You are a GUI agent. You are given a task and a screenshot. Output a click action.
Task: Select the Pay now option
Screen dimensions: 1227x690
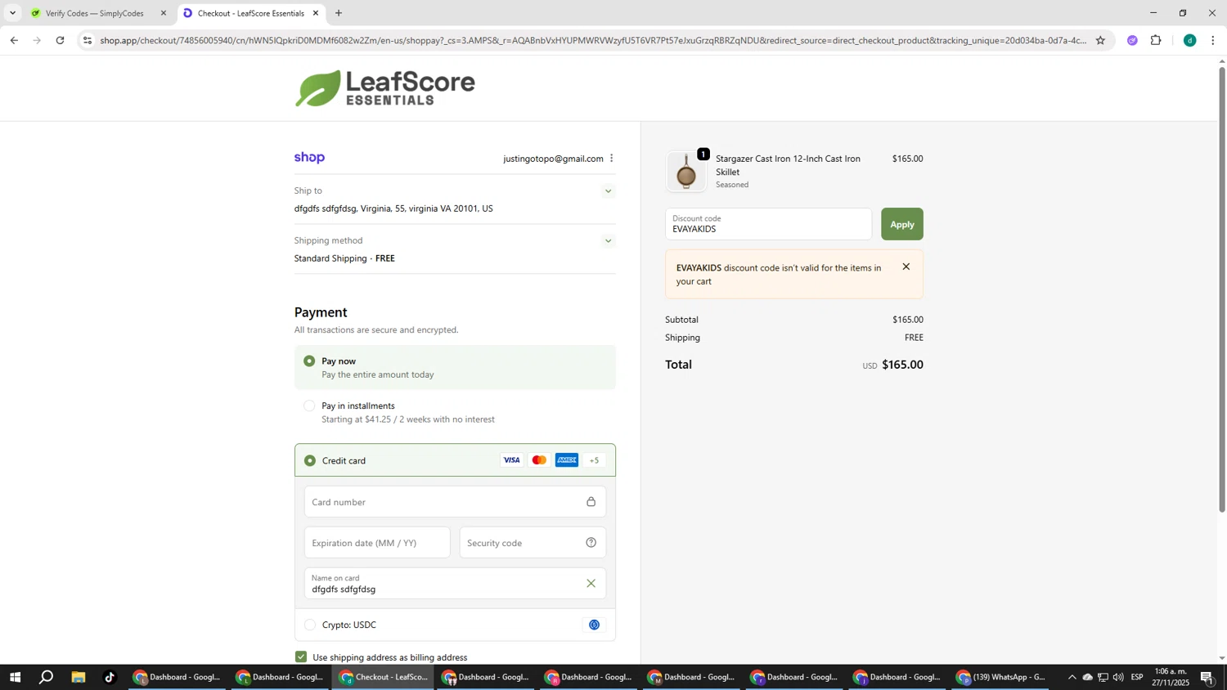pyautogui.click(x=309, y=361)
